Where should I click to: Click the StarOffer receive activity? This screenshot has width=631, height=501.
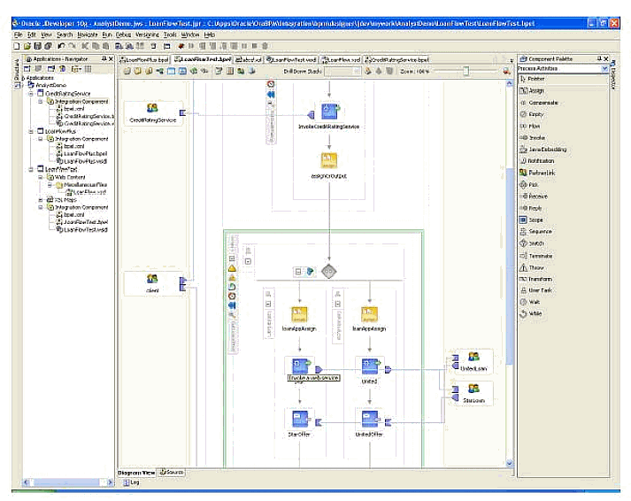pyautogui.click(x=299, y=417)
